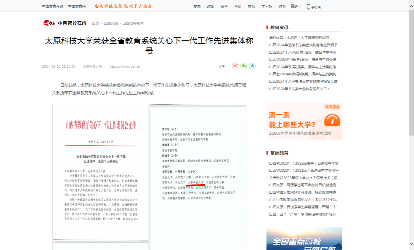Go to 学术桥 in top navigation

click(266, 6)
